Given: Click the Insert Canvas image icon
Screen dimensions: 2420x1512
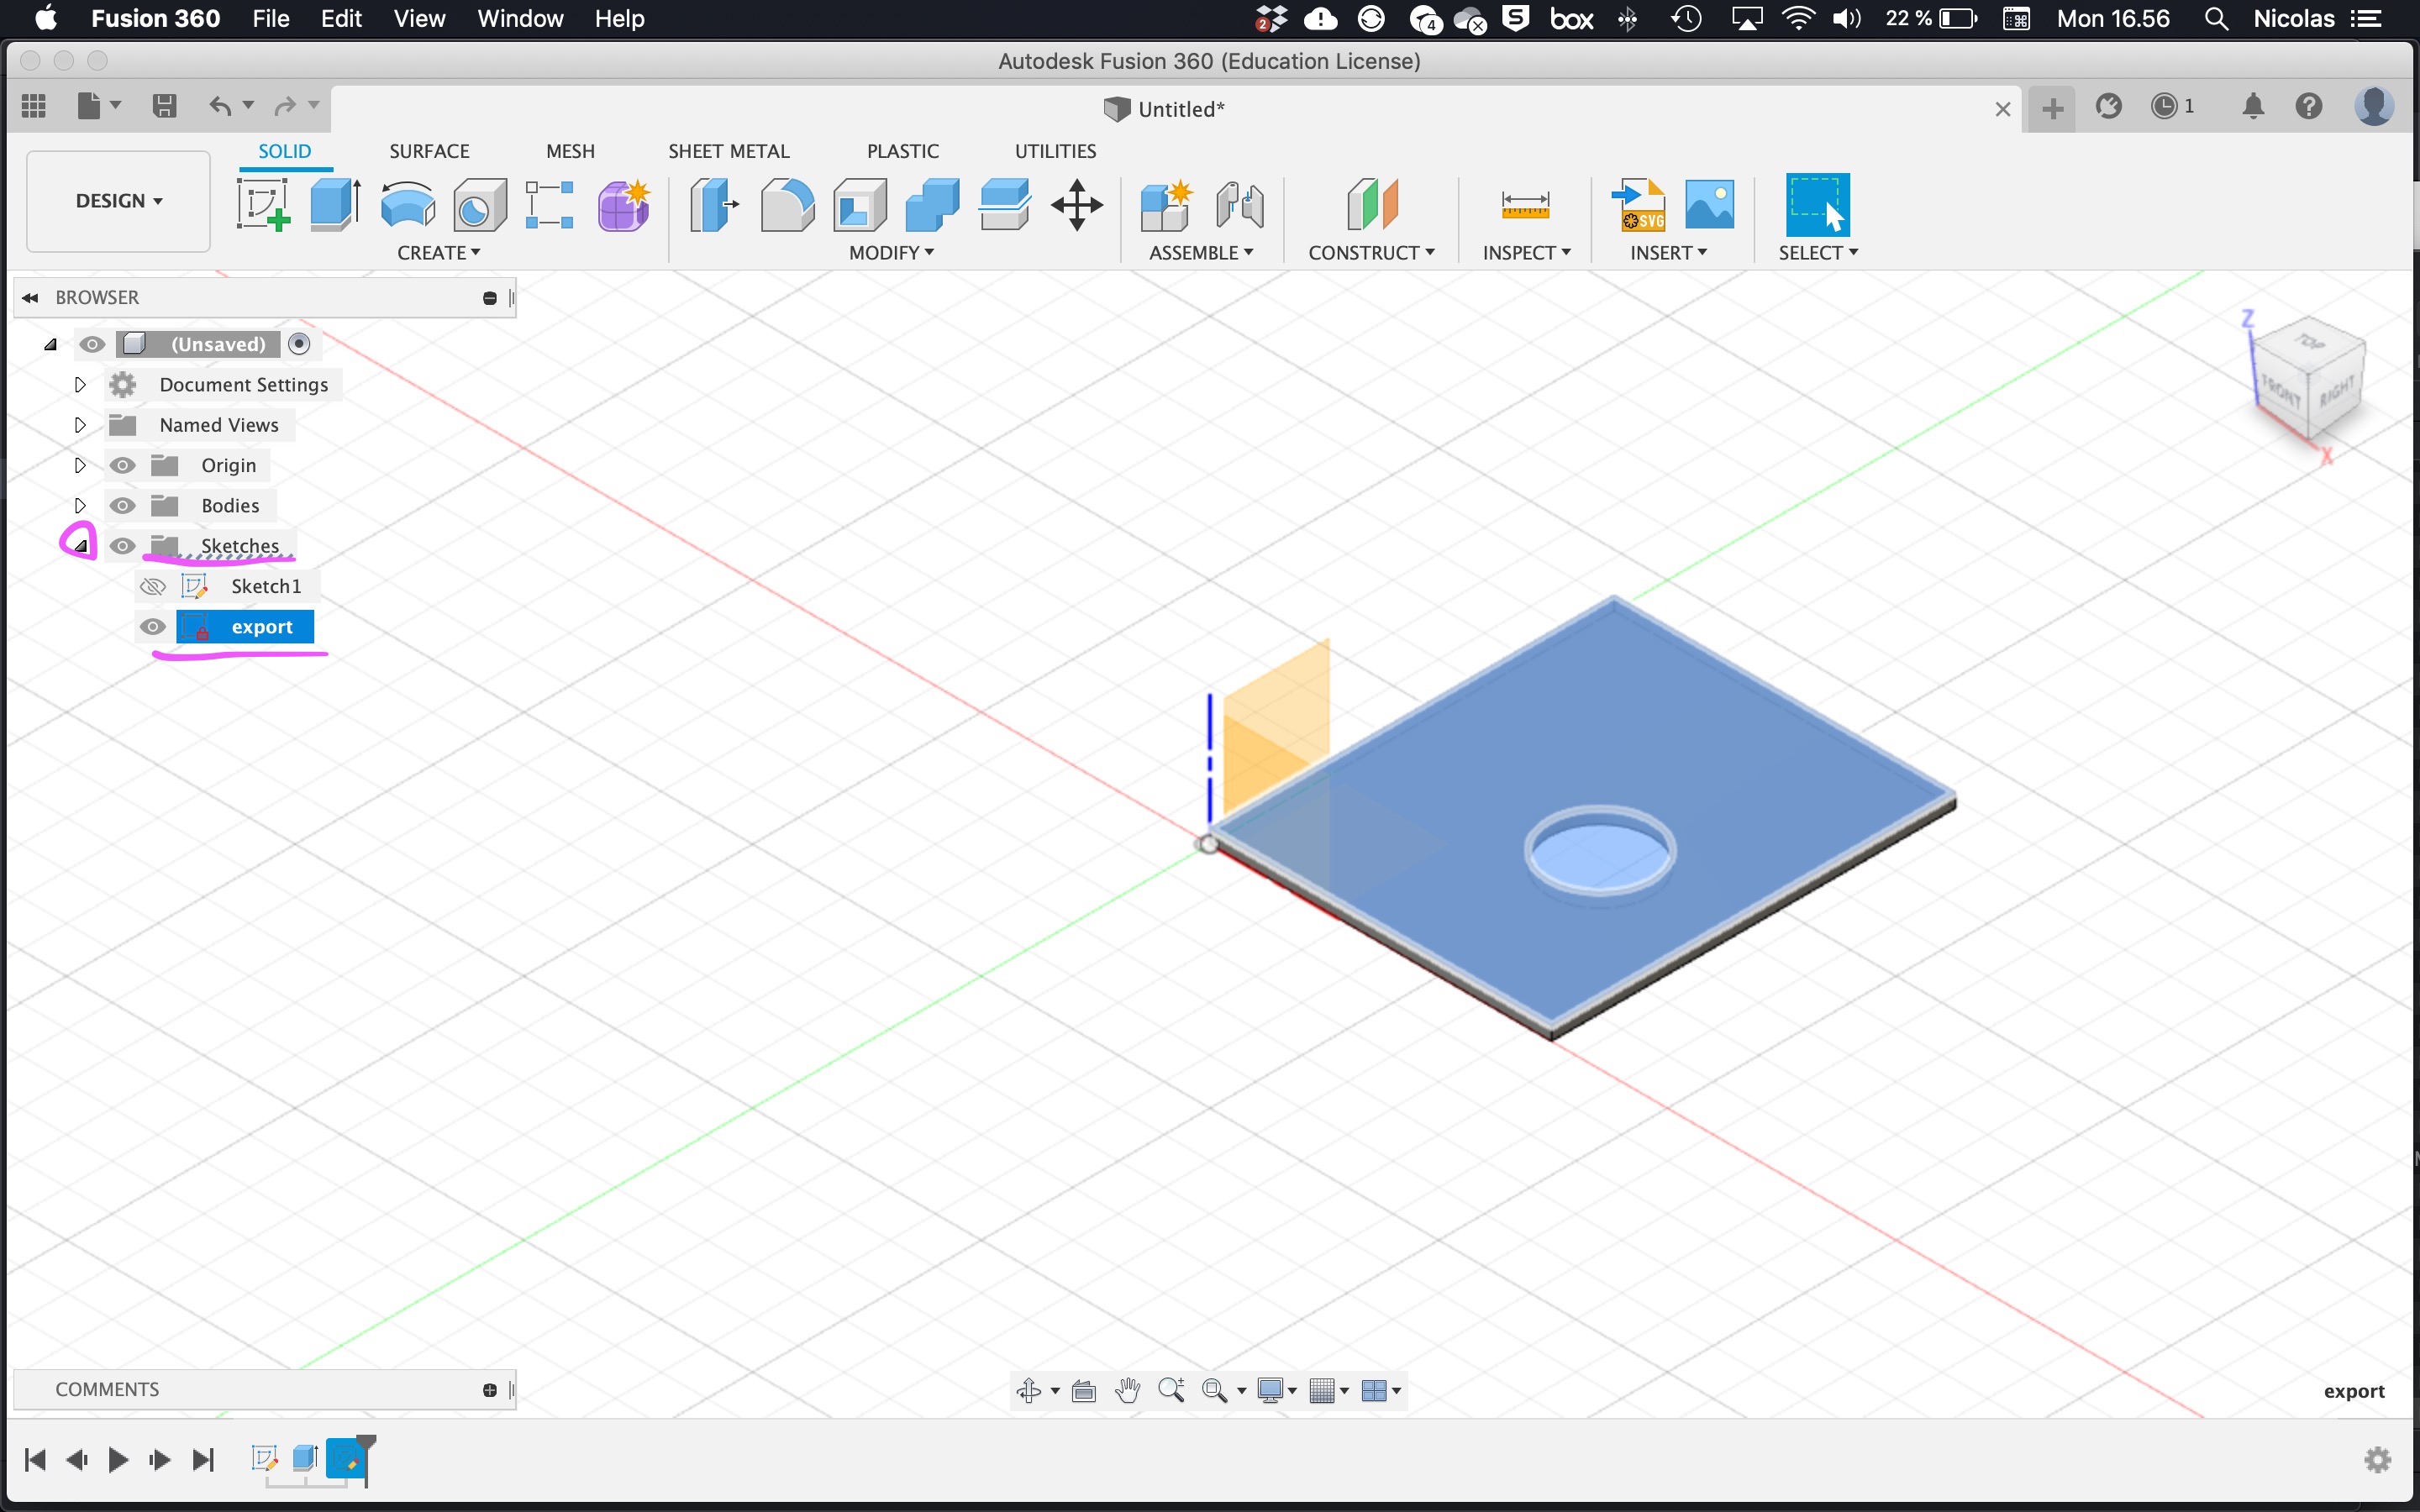Looking at the screenshot, I should click(1710, 204).
